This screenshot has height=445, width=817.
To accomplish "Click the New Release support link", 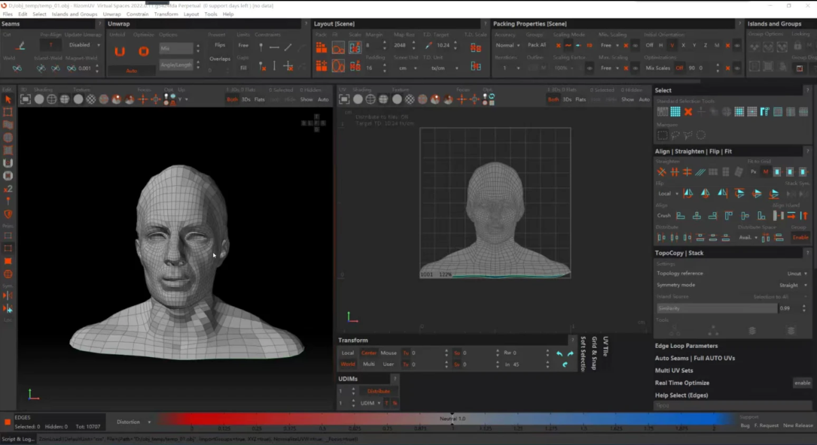I will click(x=798, y=425).
